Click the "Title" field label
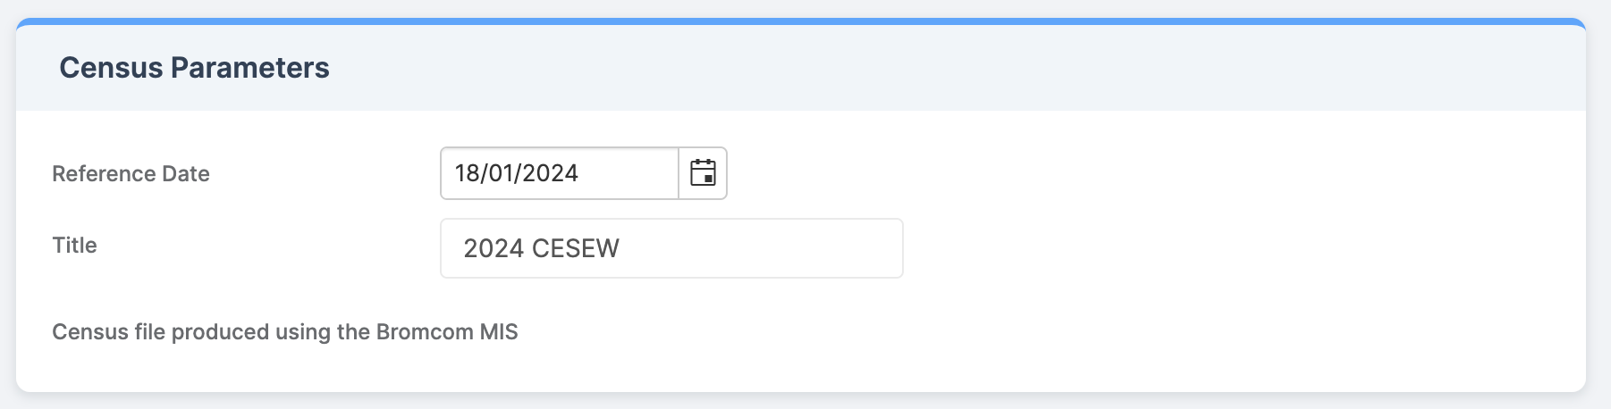Screen dimensions: 1611x409 (74, 246)
